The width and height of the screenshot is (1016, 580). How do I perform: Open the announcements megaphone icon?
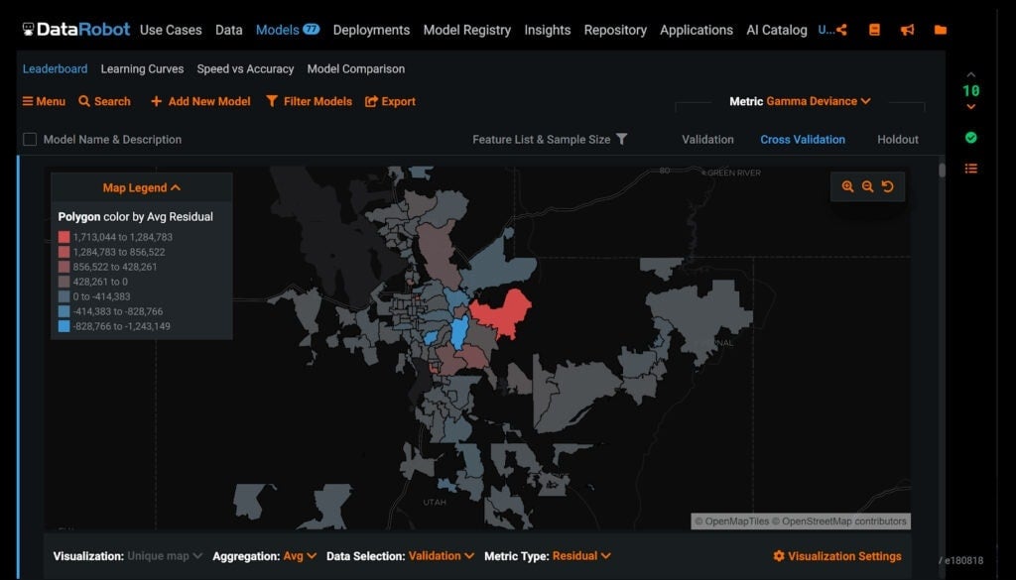click(907, 30)
